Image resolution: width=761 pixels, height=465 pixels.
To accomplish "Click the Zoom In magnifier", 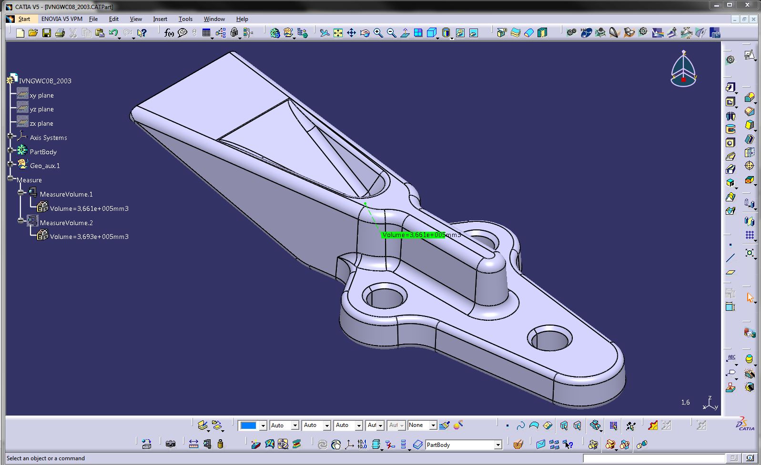I will [x=378, y=33].
